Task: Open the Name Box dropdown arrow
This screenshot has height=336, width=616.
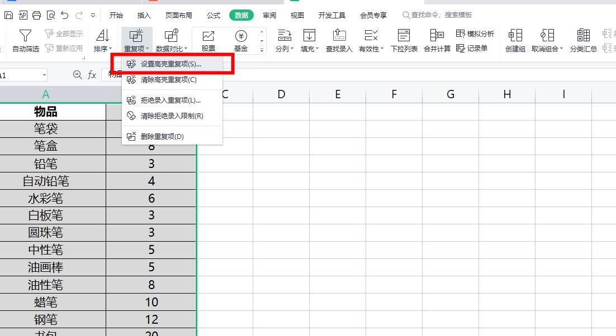Action: coord(44,75)
